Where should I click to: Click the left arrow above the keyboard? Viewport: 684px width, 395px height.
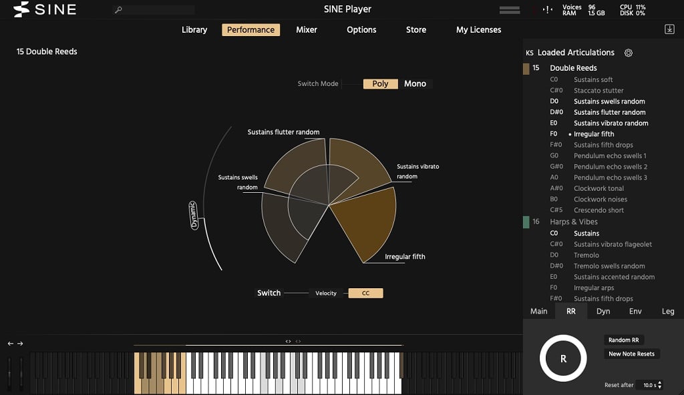(11, 344)
